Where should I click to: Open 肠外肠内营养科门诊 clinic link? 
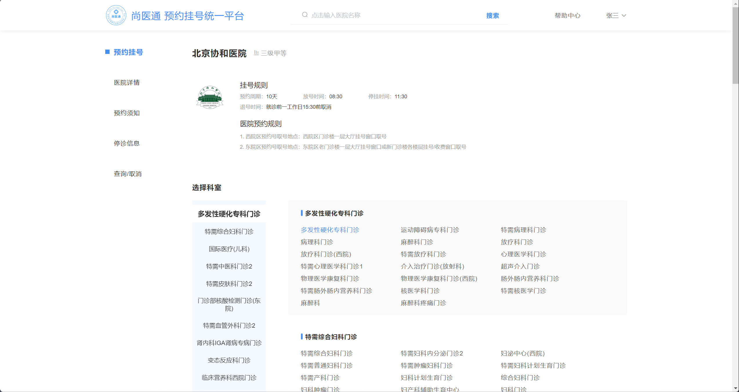tap(530, 278)
